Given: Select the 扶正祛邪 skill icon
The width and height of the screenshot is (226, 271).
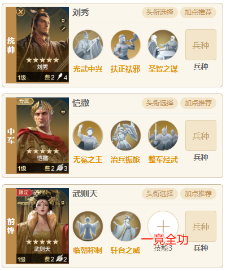Looking at the screenshot, I should 125,45.
